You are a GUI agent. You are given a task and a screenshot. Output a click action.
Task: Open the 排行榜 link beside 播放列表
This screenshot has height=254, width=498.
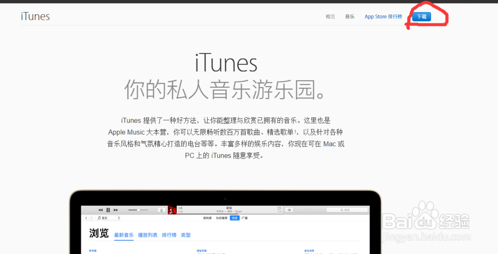point(169,235)
